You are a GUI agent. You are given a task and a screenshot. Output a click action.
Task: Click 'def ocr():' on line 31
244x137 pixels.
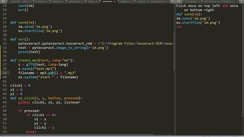click(20, 39)
